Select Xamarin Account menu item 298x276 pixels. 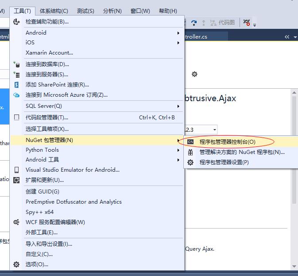pos(97,53)
